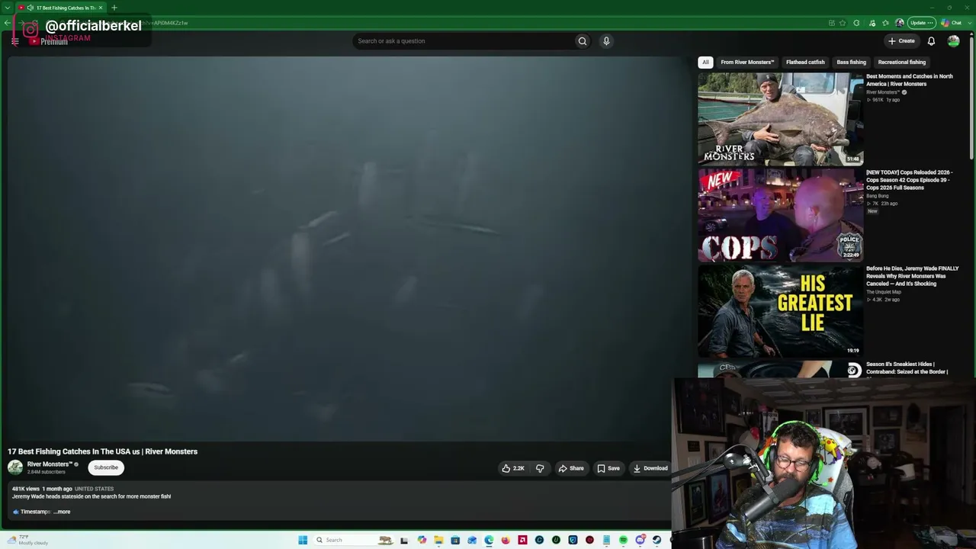The height and width of the screenshot is (549, 976).
Task: Subscribe to River Monsters channel
Action: tap(106, 467)
